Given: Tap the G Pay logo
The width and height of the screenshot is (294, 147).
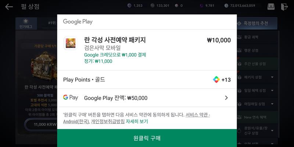Looking at the screenshot, I should [x=71, y=97].
